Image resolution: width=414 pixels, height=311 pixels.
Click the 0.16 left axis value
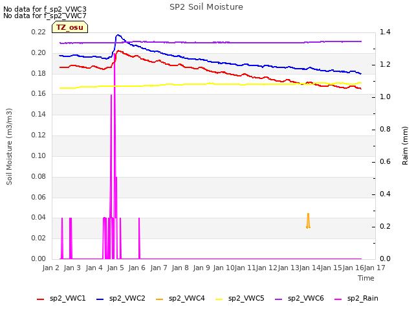(39, 93)
